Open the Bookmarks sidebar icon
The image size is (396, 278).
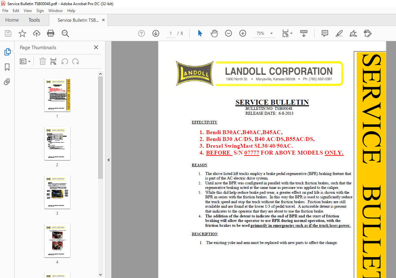(x=7, y=67)
